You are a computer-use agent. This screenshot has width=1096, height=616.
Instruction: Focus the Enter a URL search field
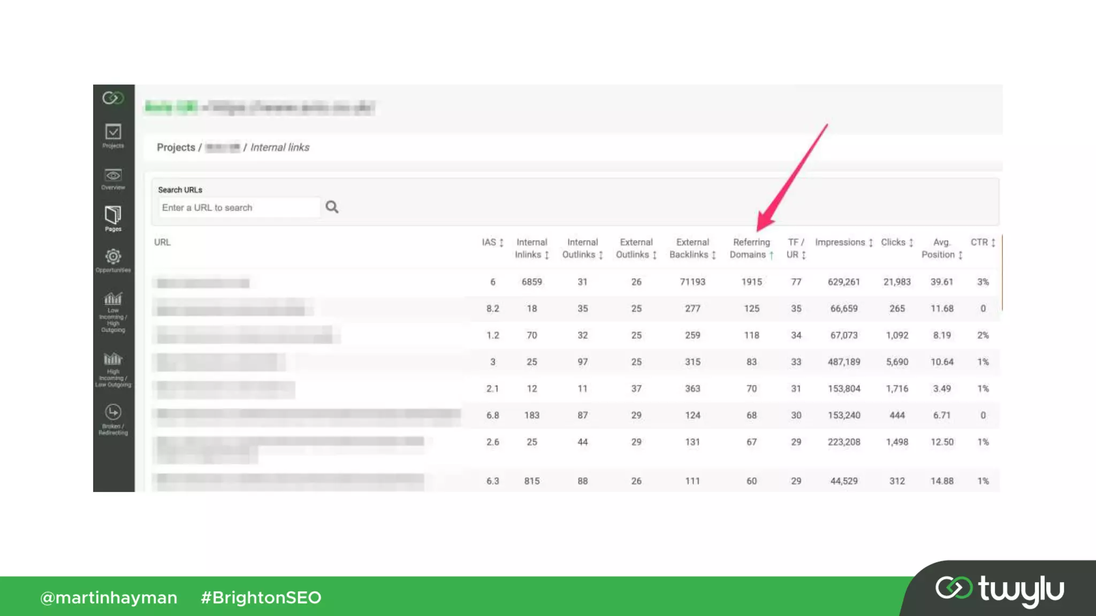click(x=239, y=207)
